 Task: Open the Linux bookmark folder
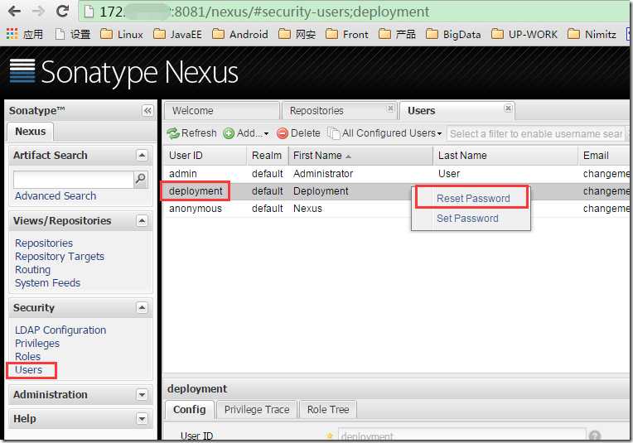pyautogui.click(x=122, y=34)
